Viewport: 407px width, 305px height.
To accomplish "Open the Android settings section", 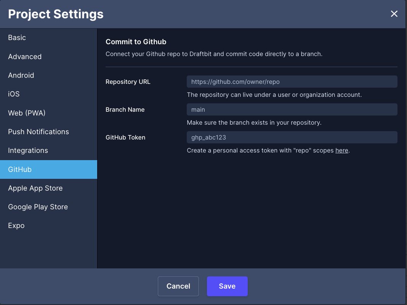I will click(x=48, y=75).
